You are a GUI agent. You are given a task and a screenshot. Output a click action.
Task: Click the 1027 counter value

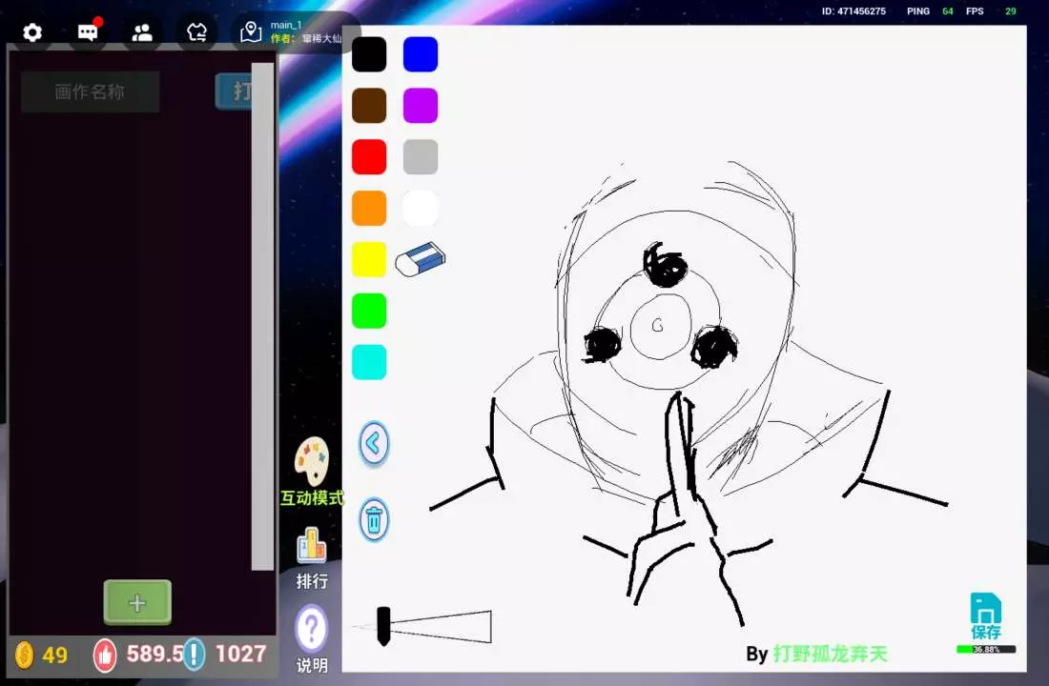[x=241, y=654]
